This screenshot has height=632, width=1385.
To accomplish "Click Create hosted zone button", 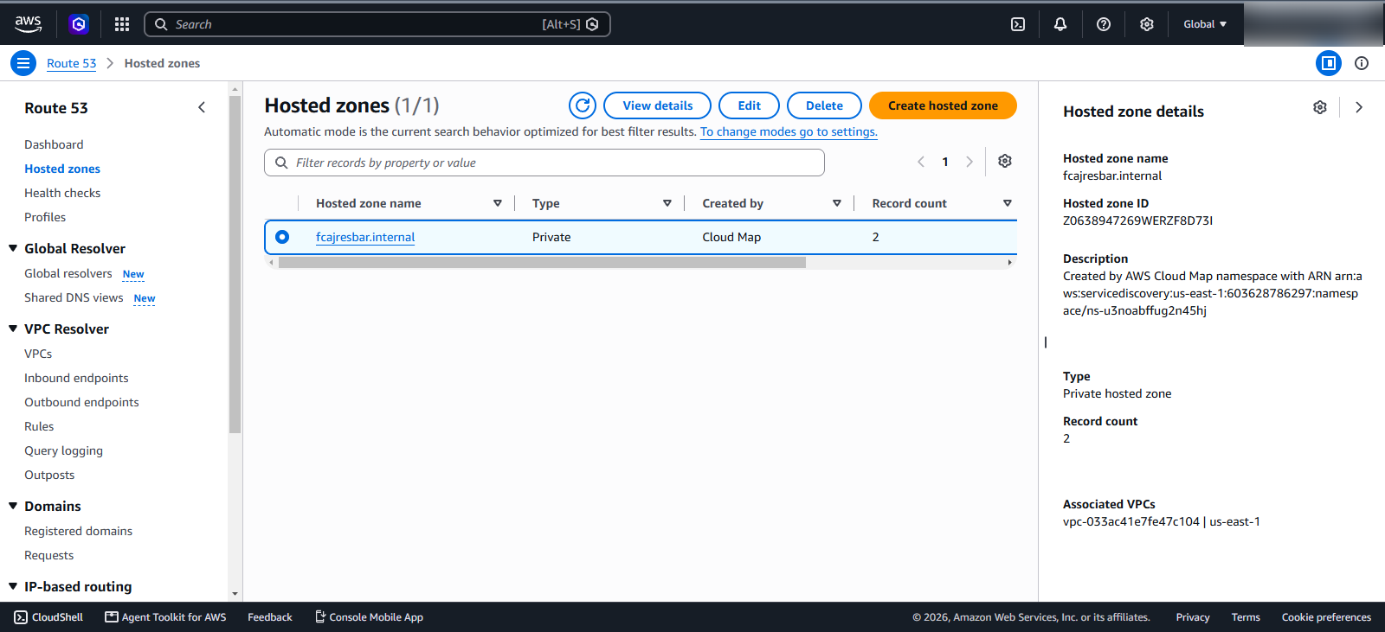I will 943,105.
